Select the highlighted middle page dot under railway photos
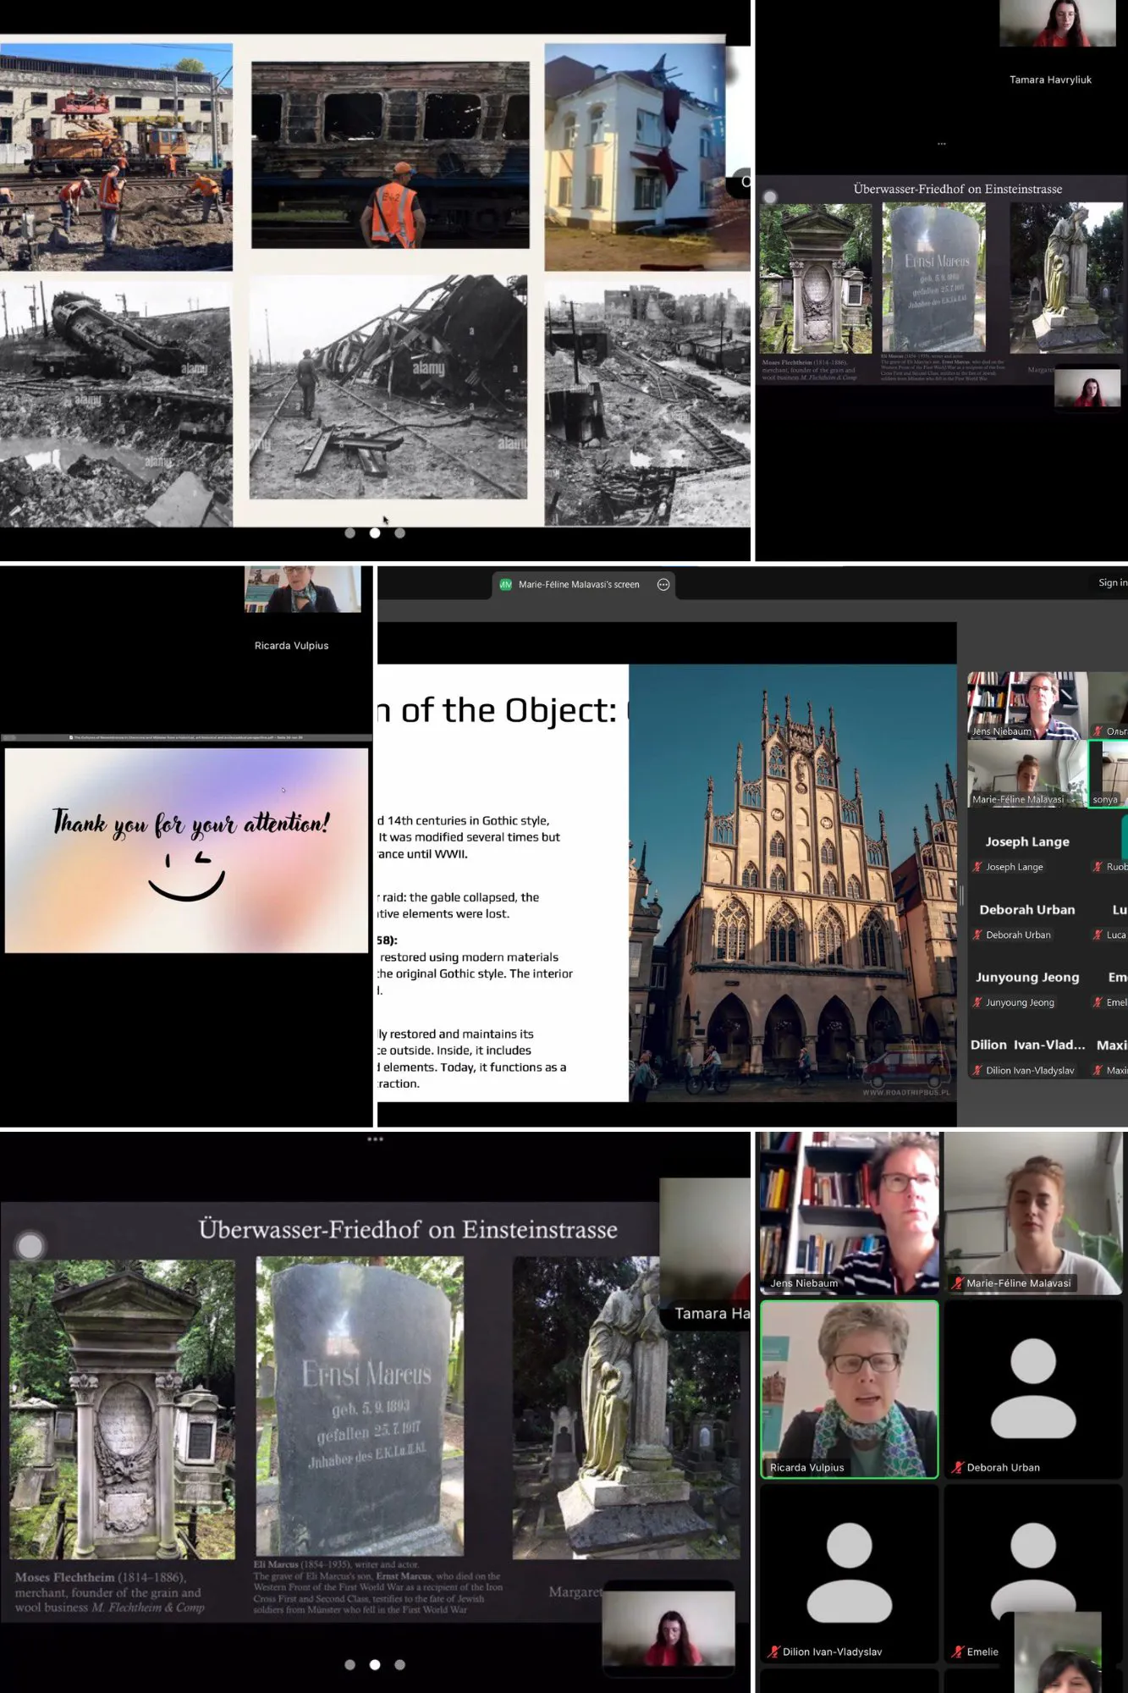This screenshot has width=1128, height=1693. [x=375, y=532]
